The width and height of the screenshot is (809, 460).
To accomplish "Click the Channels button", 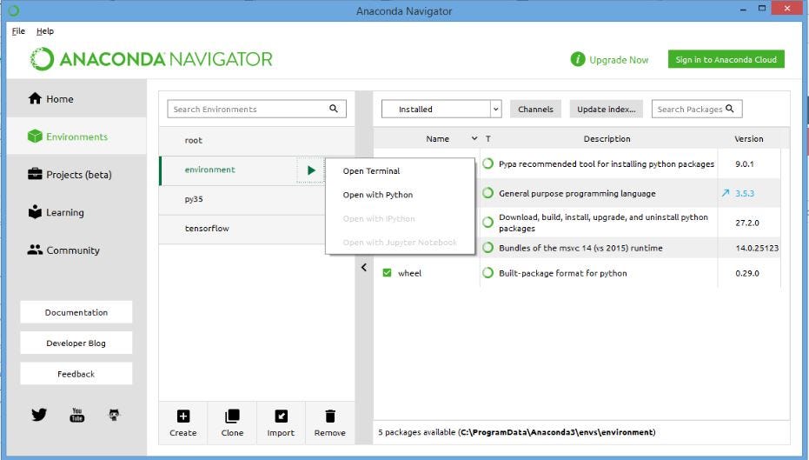I will click(x=535, y=109).
